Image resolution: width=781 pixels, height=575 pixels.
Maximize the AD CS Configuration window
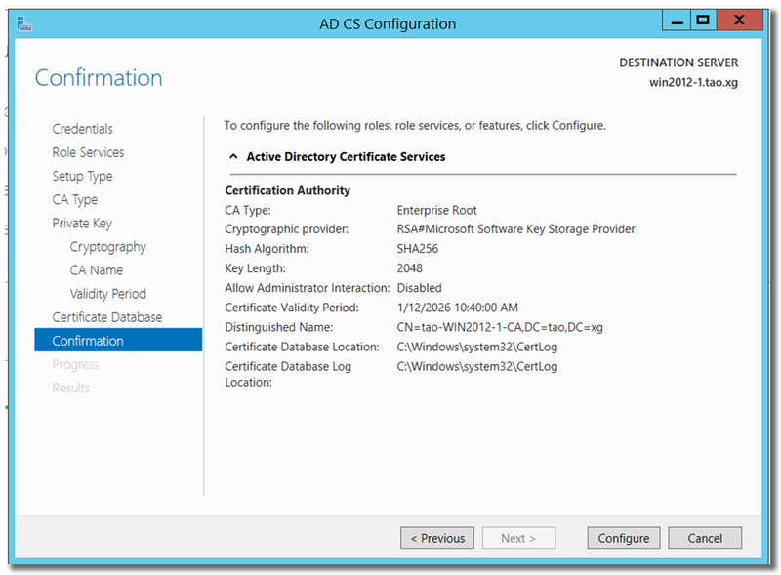(x=702, y=20)
